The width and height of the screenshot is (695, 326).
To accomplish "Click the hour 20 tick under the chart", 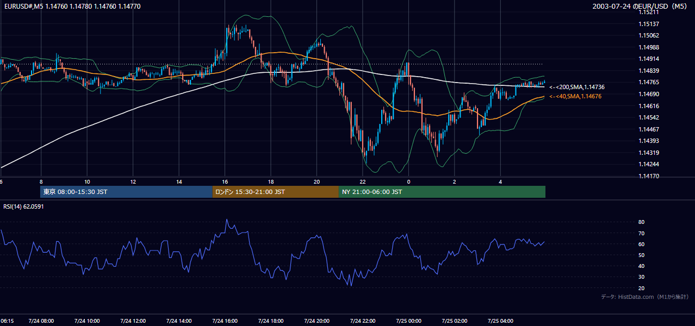I will click(x=317, y=181).
